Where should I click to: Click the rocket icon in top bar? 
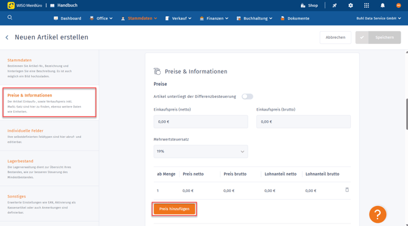coord(335,5)
